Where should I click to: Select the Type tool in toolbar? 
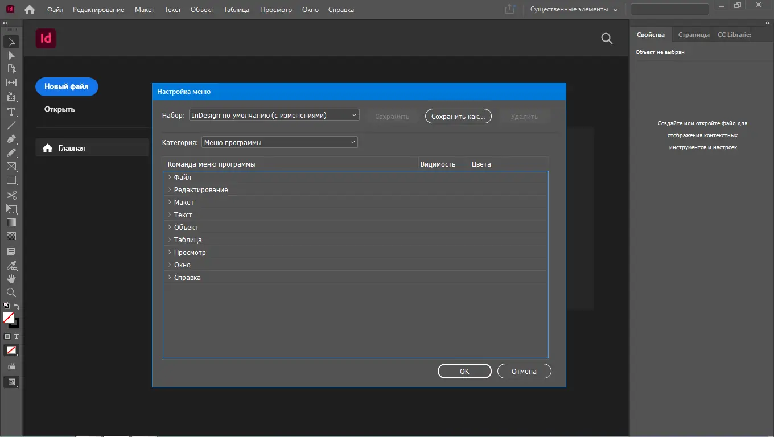11,112
